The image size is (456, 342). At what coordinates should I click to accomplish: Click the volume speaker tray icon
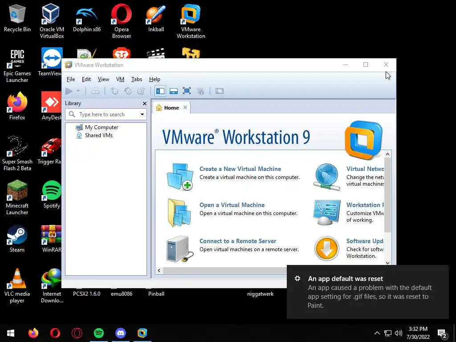tap(399, 333)
